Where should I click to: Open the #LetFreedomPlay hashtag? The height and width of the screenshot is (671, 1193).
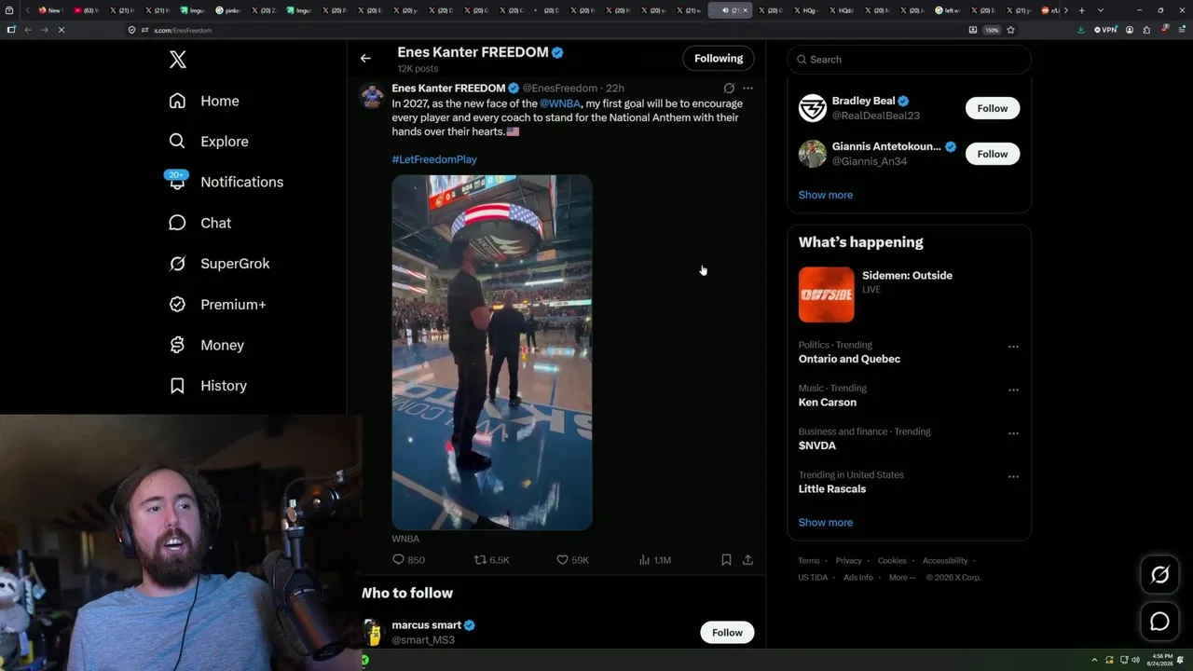click(434, 159)
